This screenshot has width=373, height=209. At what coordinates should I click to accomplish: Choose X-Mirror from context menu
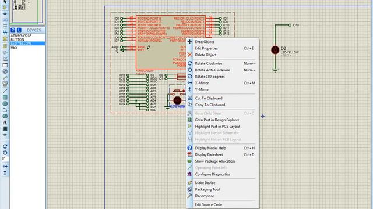(223, 83)
